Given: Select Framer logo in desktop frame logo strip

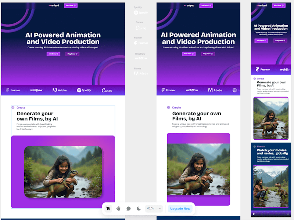Looking at the screenshot, I should tap(13, 90).
